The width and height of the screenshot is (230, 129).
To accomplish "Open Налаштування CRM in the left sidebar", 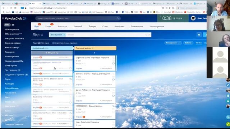I will click(14, 61).
